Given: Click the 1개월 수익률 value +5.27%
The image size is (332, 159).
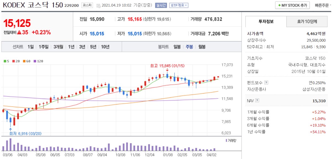Looking at the screenshot, I should pyautogui.click(x=319, y=112).
